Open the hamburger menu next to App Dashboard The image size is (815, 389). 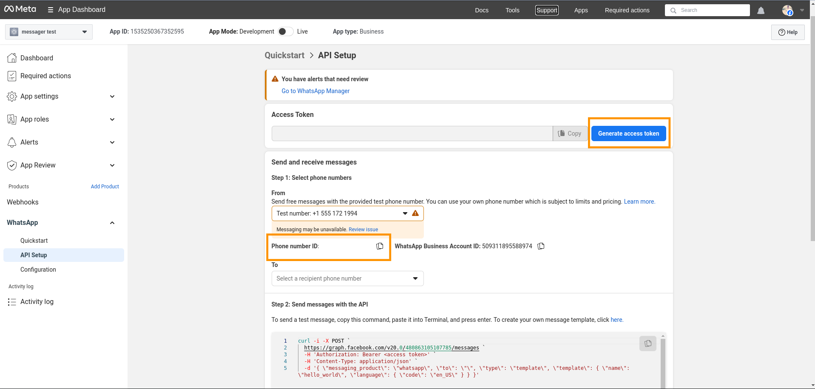tap(50, 10)
